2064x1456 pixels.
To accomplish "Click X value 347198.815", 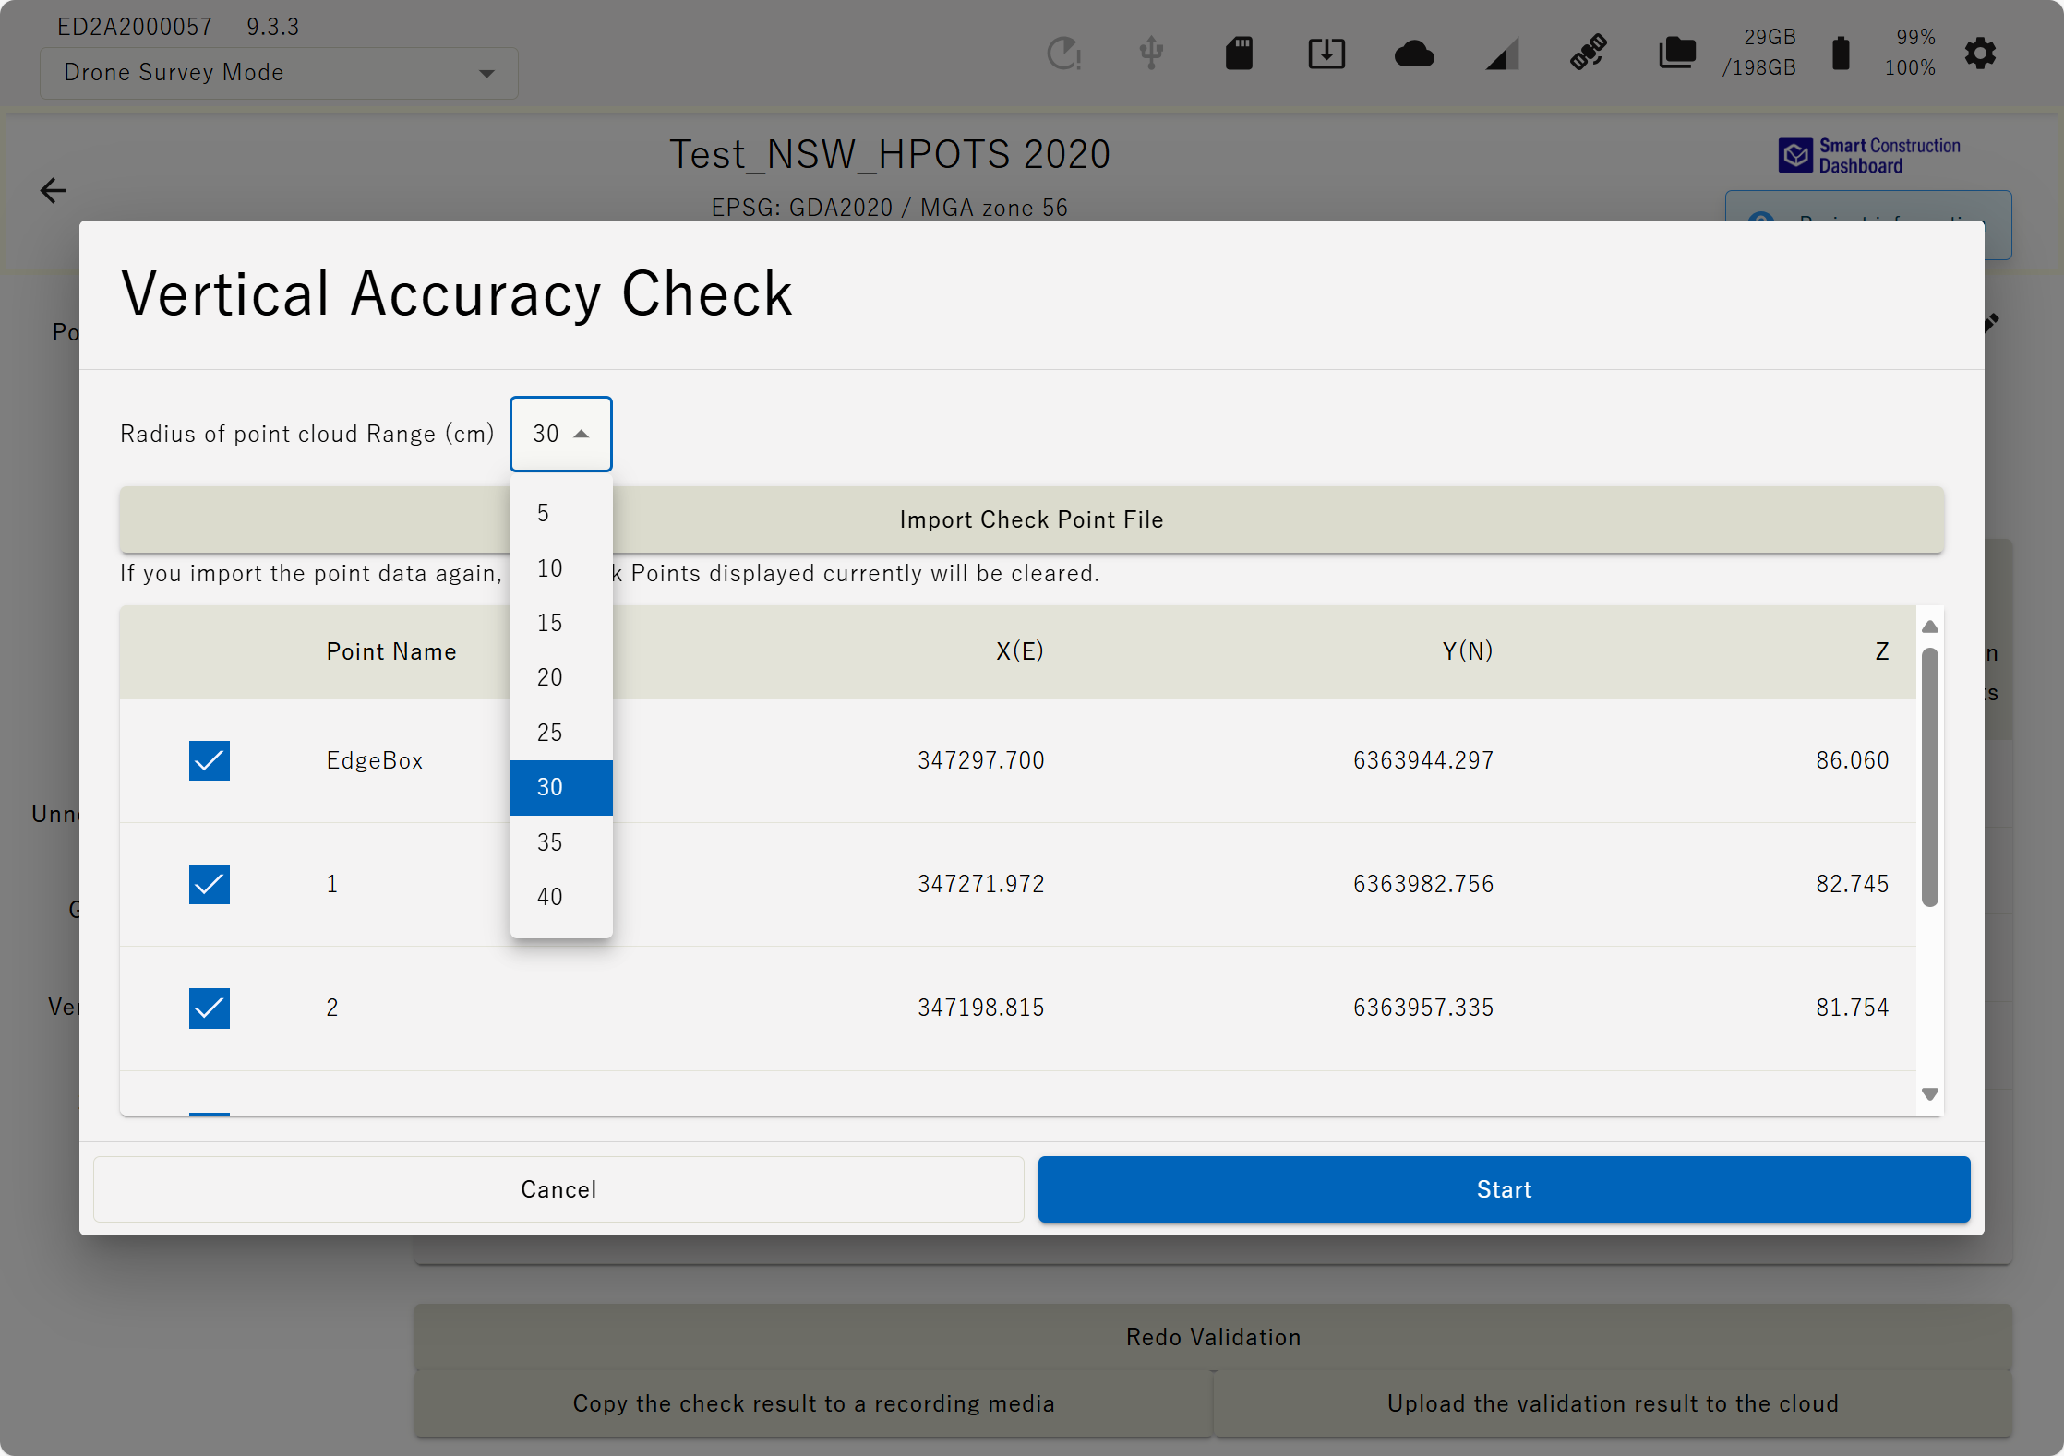I will coord(981,1008).
